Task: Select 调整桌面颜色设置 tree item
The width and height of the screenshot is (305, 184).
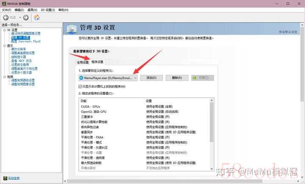Action: 23,53
